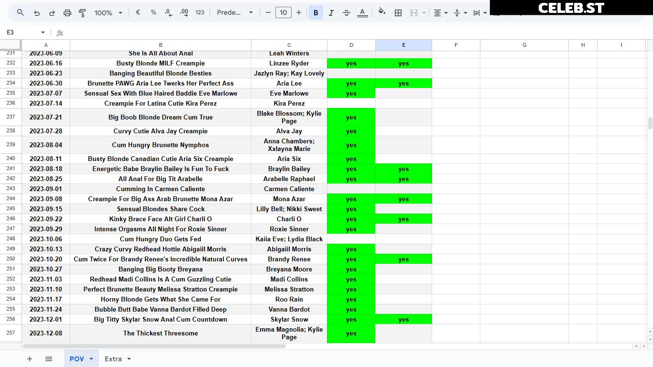Image resolution: width=653 pixels, height=367 pixels.
Task: Format cell as currency euro
Action: point(138,13)
